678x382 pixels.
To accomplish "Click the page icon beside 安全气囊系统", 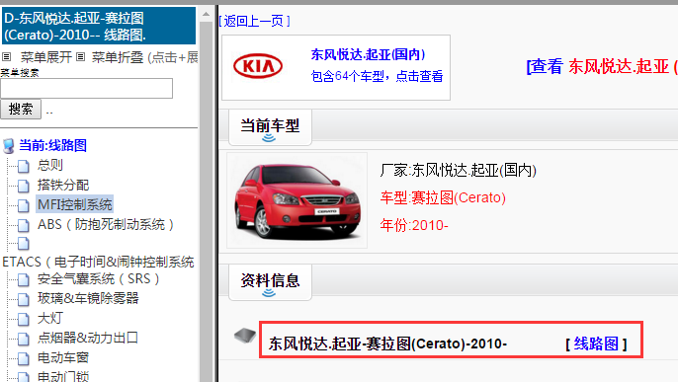I will [x=24, y=279].
